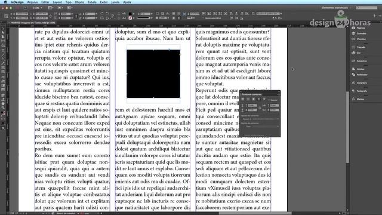Toggle constrain proportions for width and height
The image size is (382, 215).
50,16
